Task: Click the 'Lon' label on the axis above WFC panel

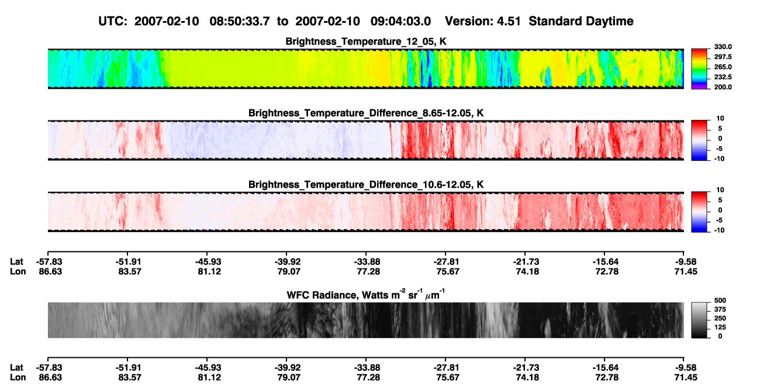Action: 18,271
